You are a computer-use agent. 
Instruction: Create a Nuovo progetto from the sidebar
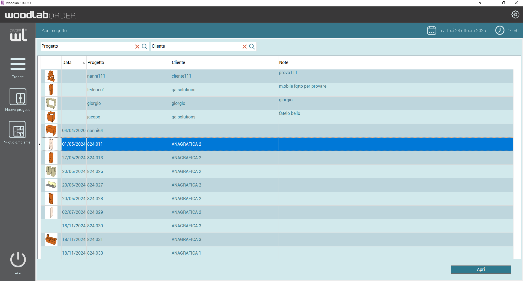coord(18,100)
